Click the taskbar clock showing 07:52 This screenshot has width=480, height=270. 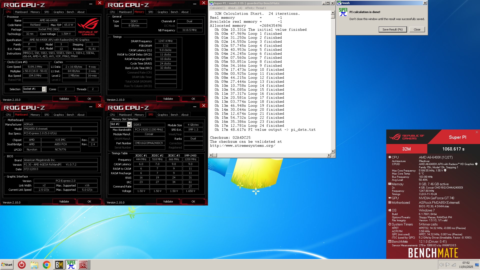pos(466,265)
